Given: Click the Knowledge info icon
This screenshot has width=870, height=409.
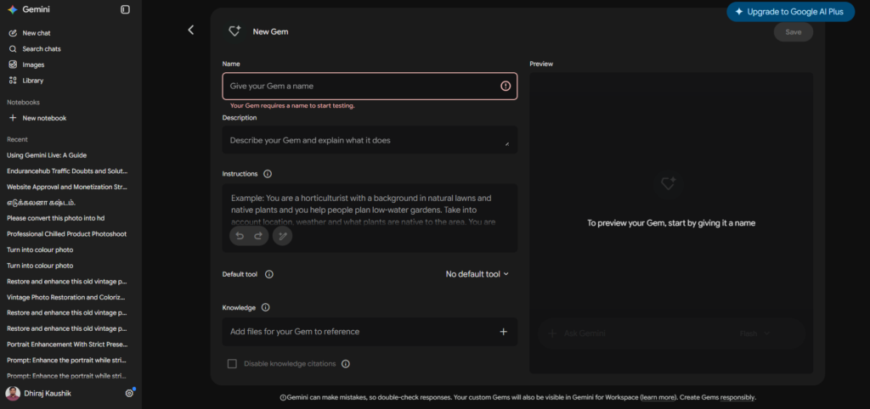Looking at the screenshot, I should point(265,307).
